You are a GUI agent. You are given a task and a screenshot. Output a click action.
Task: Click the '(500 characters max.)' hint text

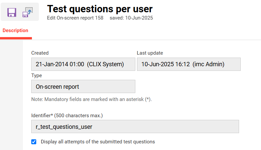click(78, 116)
